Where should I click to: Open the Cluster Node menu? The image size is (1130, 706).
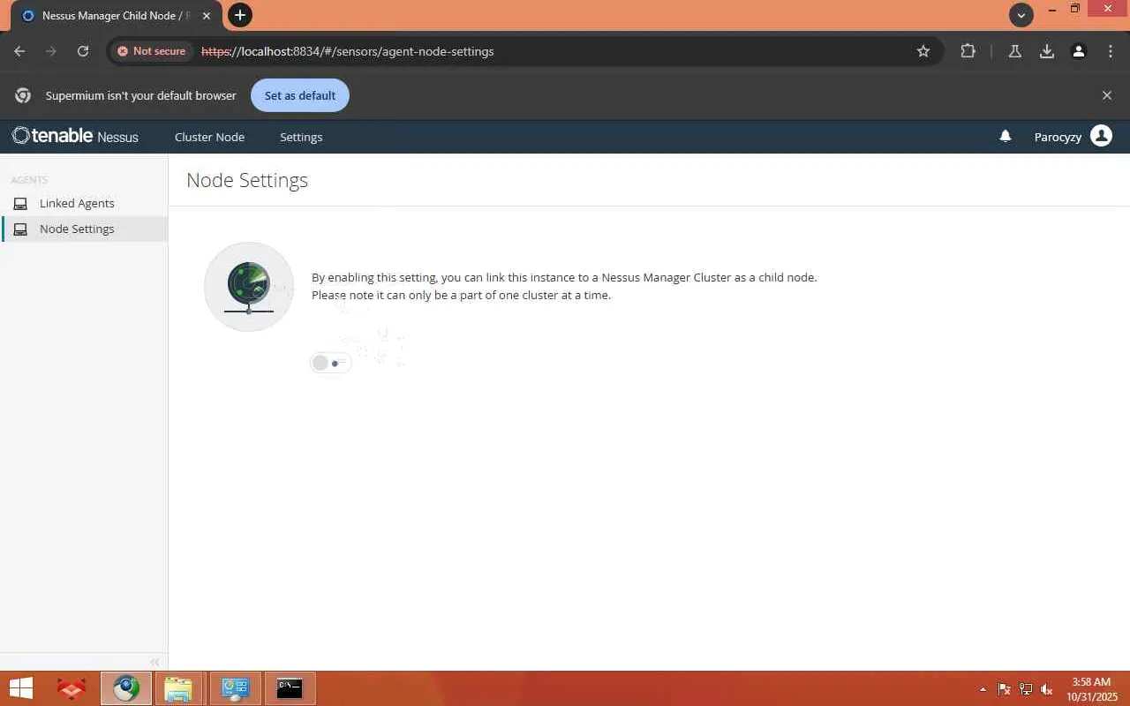[209, 137]
